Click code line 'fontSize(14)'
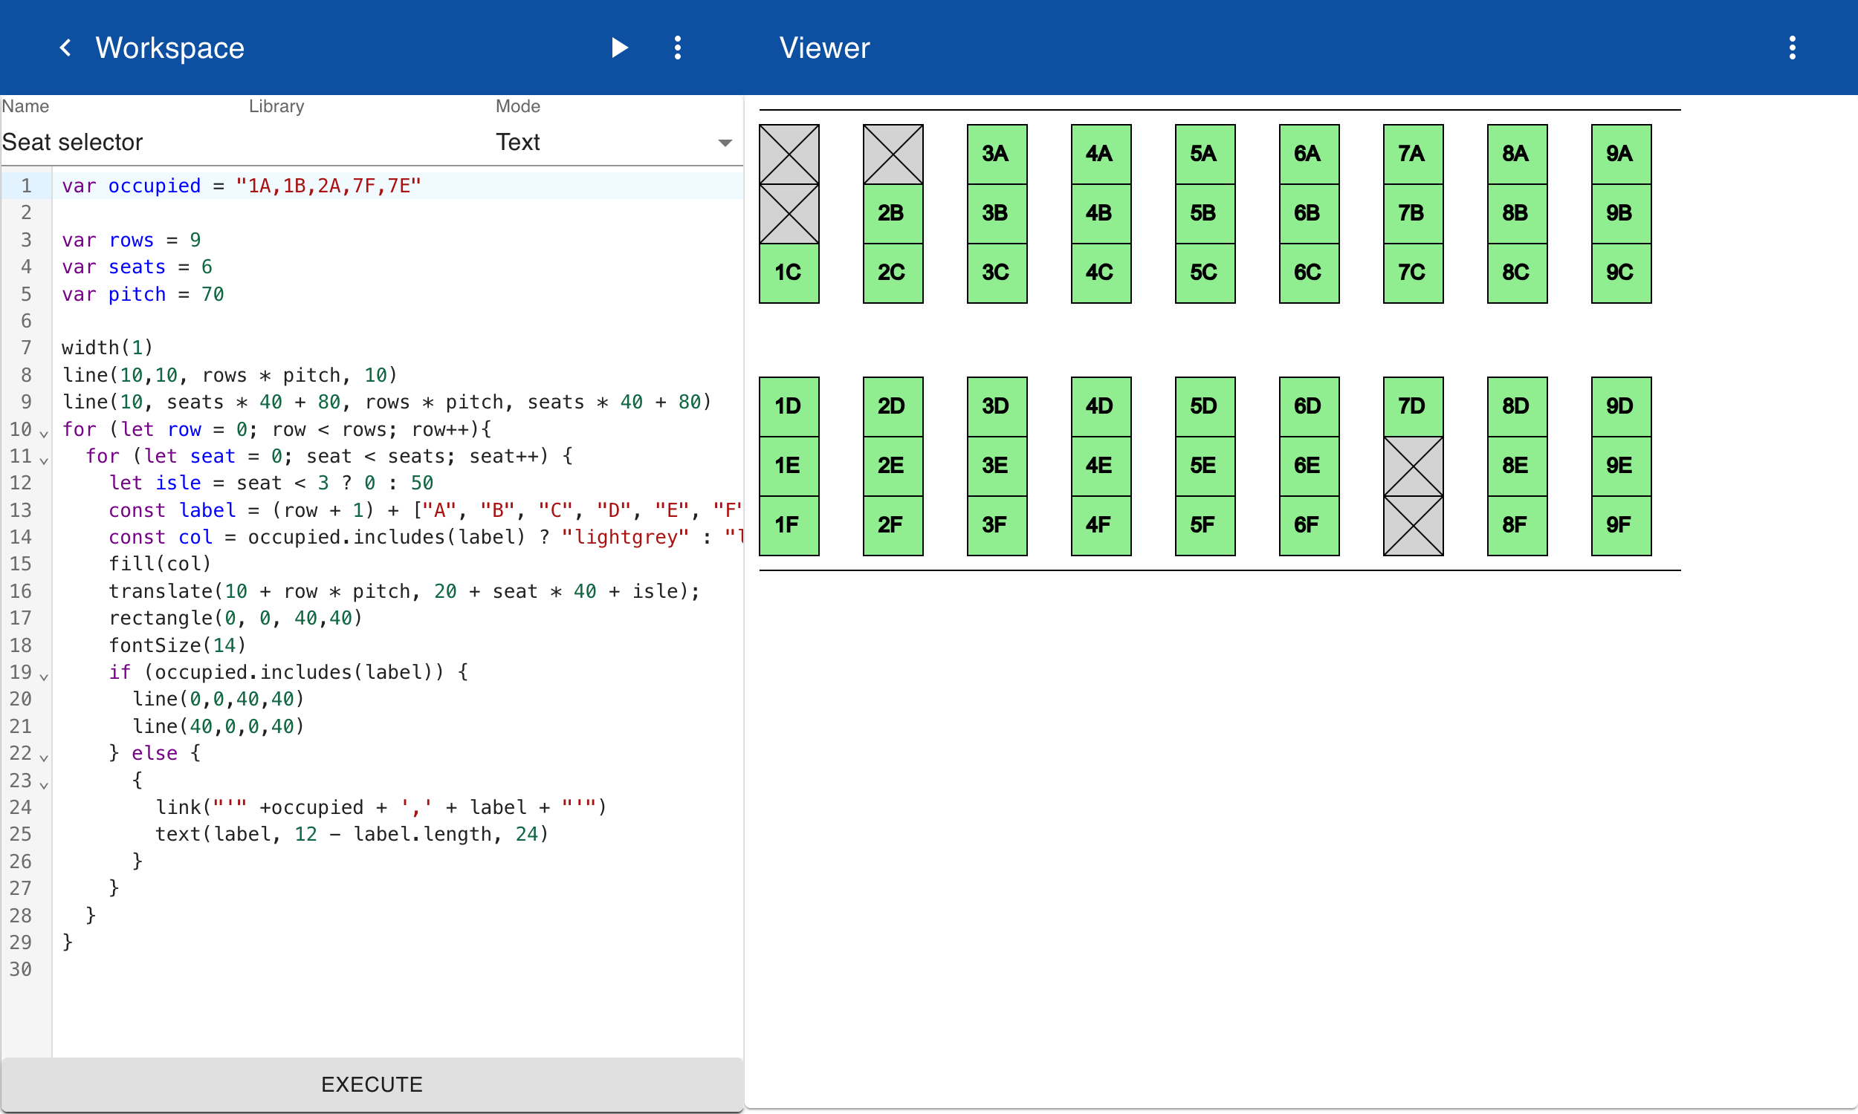This screenshot has height=1114, width=1858. pos(177,645)
